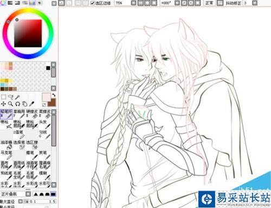
Task: Select the rectangular selection tool
Action: coord(3,97)
